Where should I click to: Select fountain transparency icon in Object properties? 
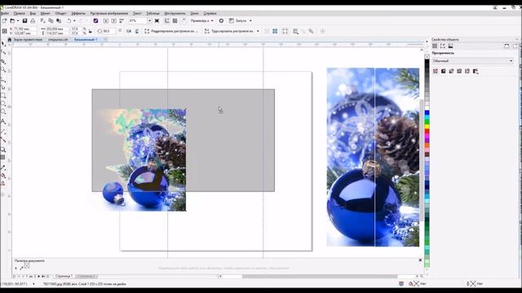point(451,71)
